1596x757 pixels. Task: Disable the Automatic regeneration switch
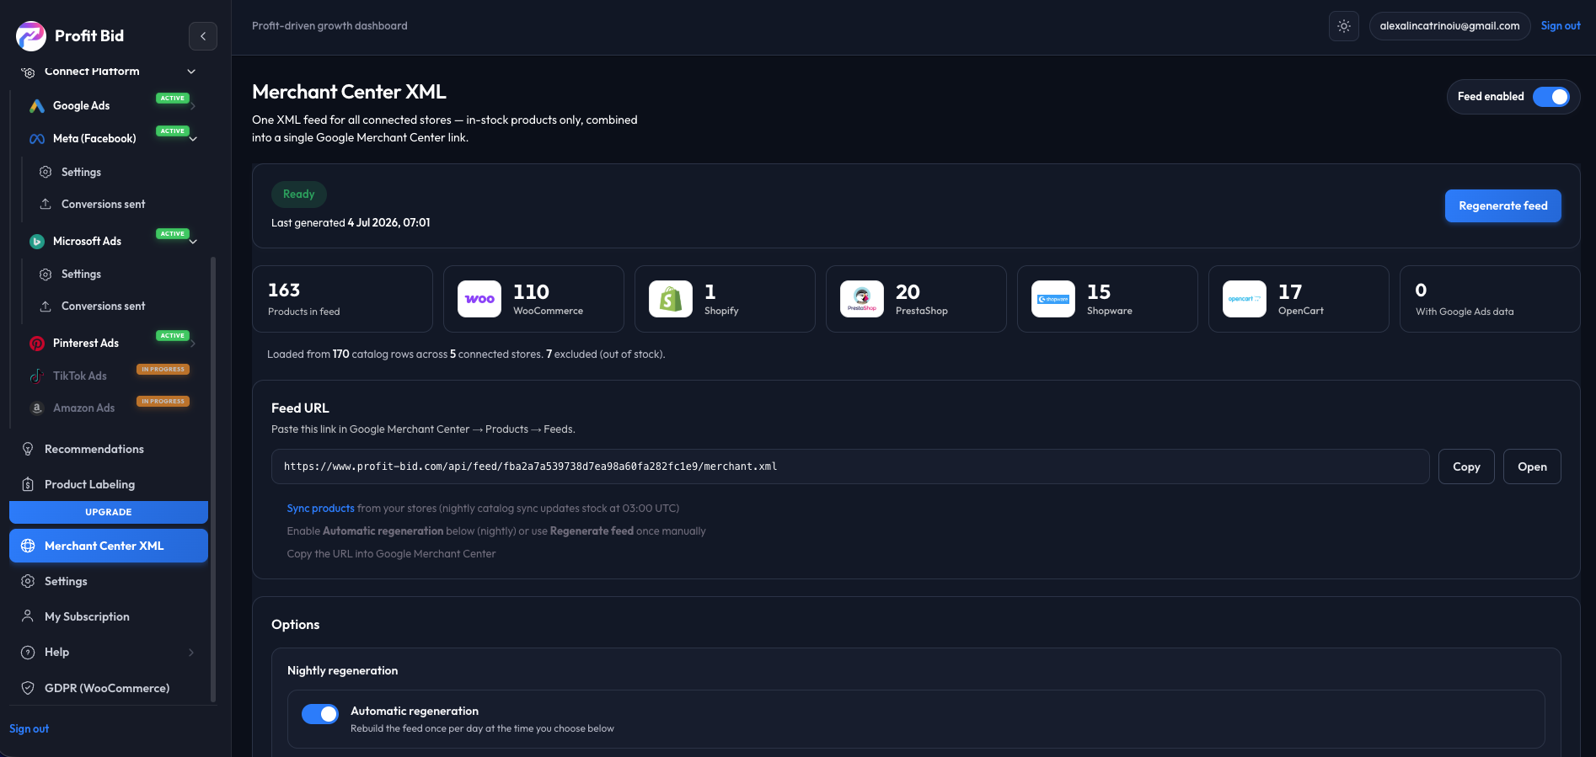click(x=320, y=714)
